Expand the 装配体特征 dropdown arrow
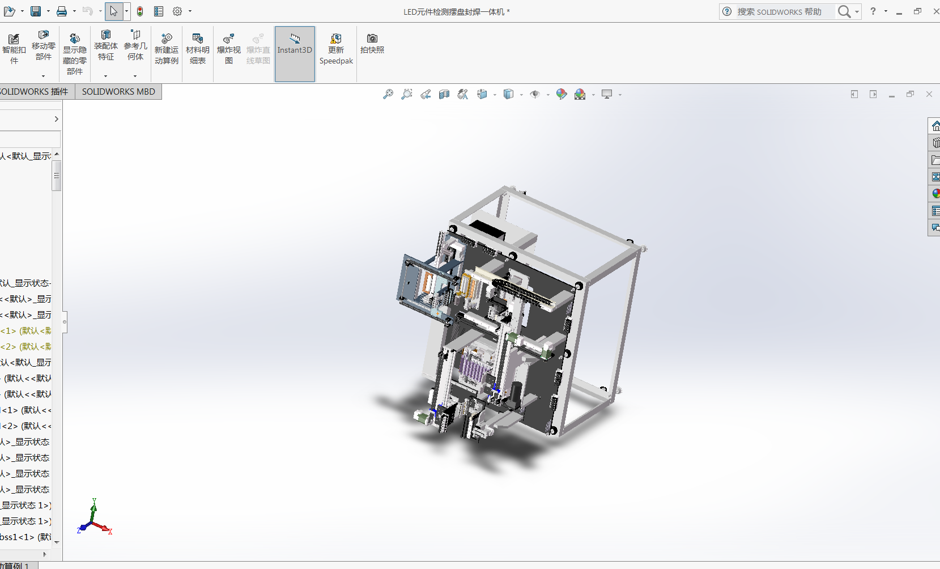The height and width of the screenshot is (569, 940). pos(105,76)
